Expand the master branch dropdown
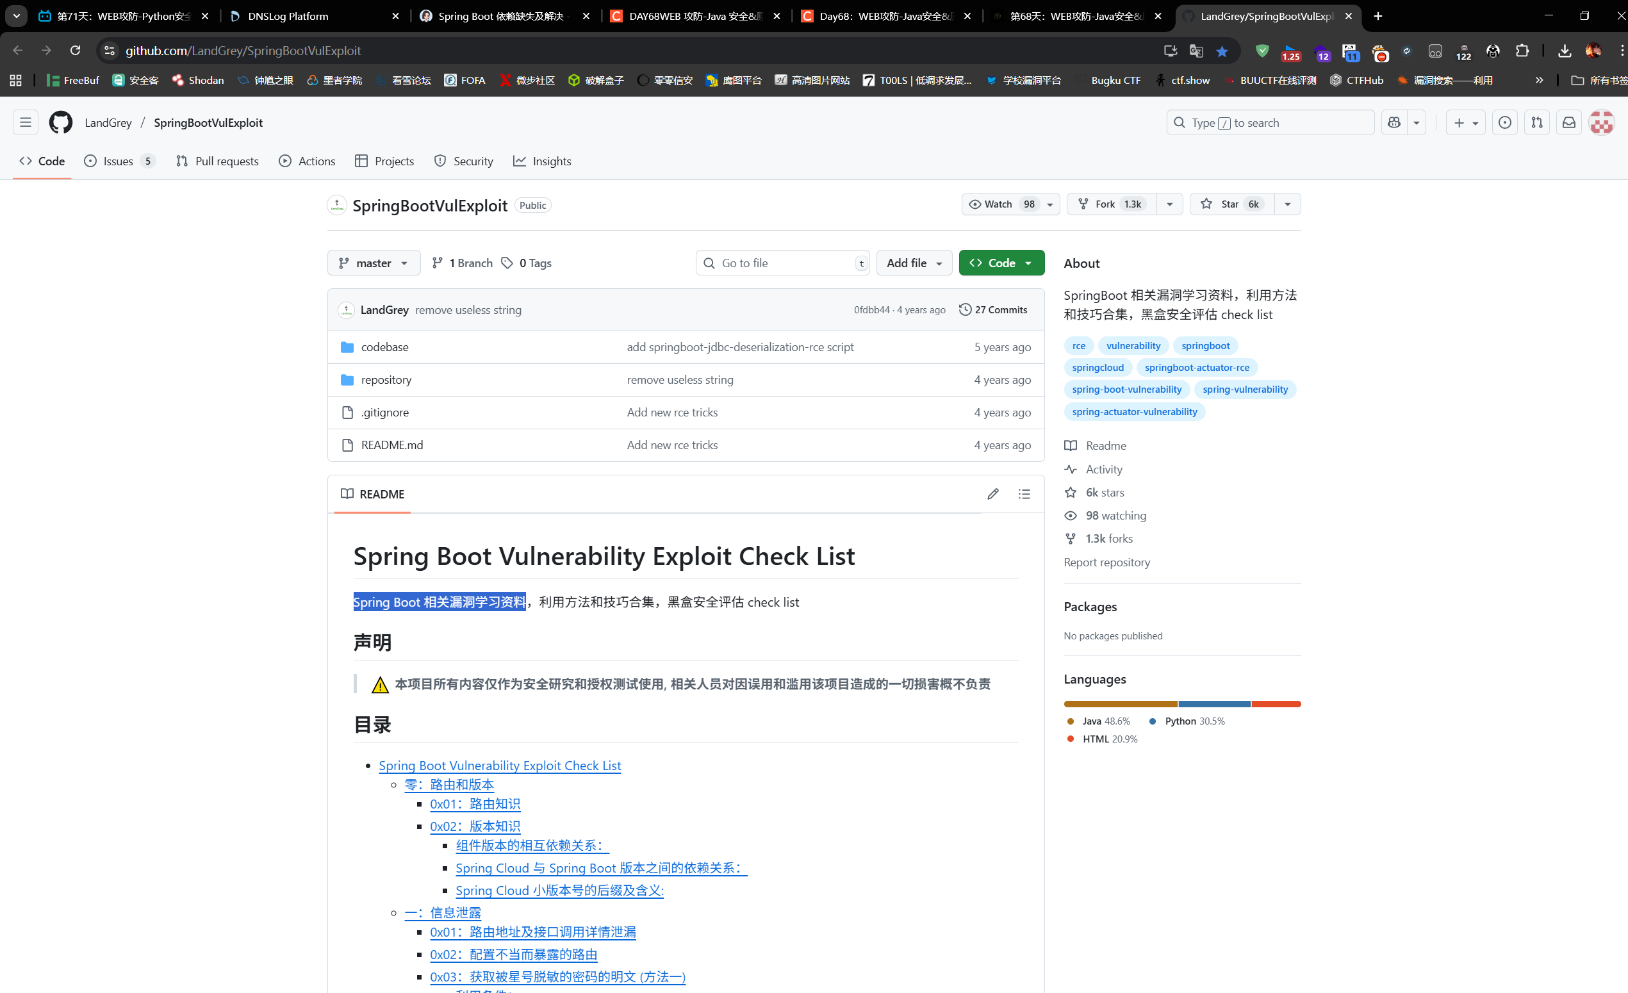Viewport: 1628px width, 993px height. click(x=374, y=263)
